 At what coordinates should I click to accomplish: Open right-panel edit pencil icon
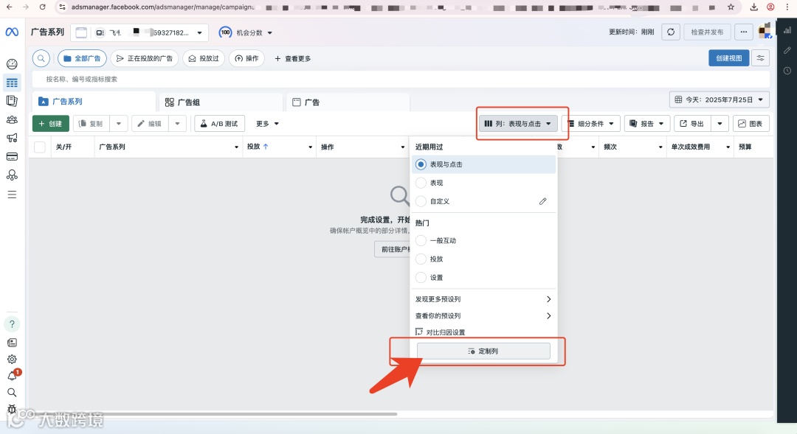(x=787, y=50)
